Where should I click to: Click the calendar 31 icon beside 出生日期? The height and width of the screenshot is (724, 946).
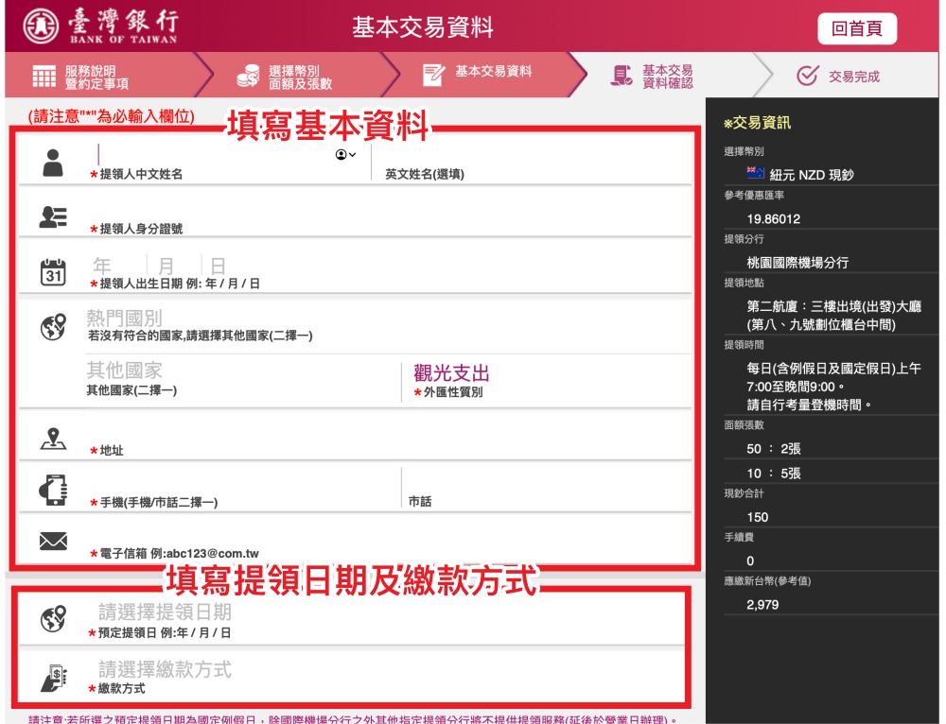coord(53,272)
